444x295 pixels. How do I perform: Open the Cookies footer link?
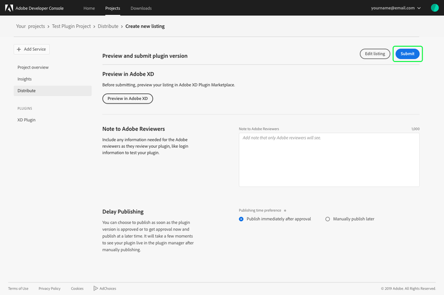pos(77,288)
